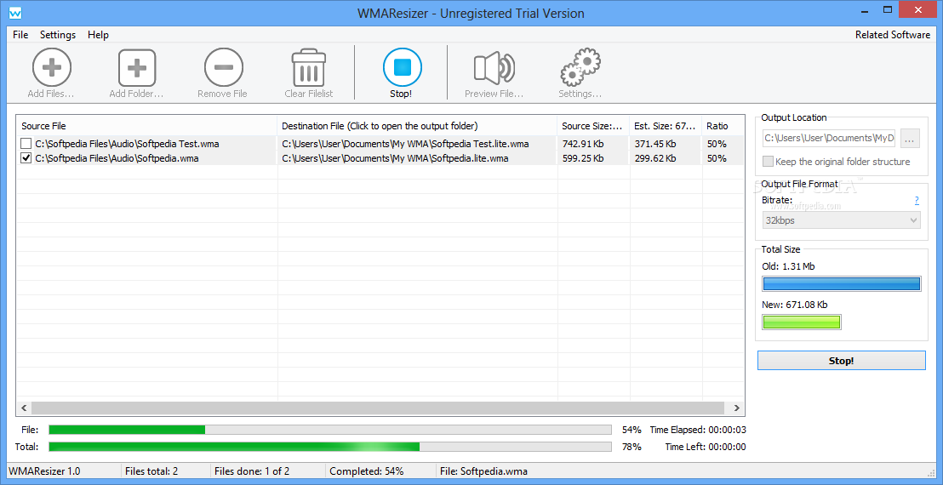Select the 299.62 Kb estimated size cell

coord(655,158)
